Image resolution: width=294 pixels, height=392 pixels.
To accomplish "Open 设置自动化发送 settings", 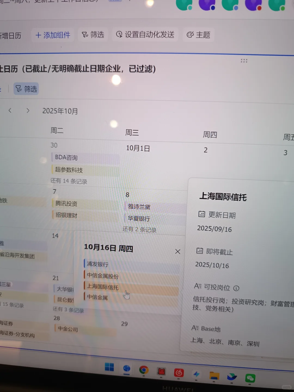I will 145,34.
